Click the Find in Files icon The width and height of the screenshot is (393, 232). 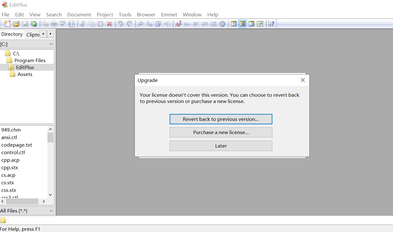click(158, 24)
